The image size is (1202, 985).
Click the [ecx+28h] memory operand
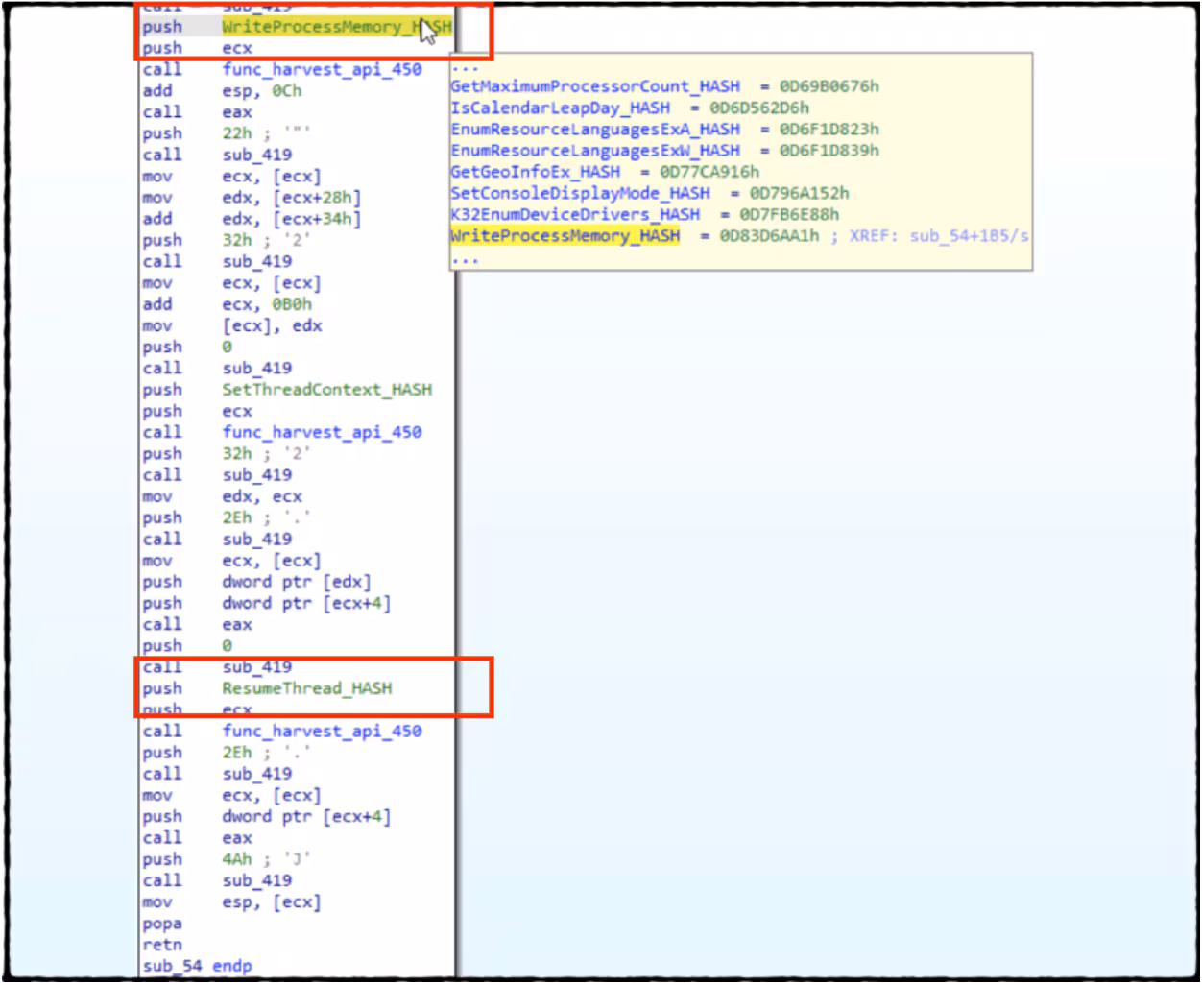point(317,198)
